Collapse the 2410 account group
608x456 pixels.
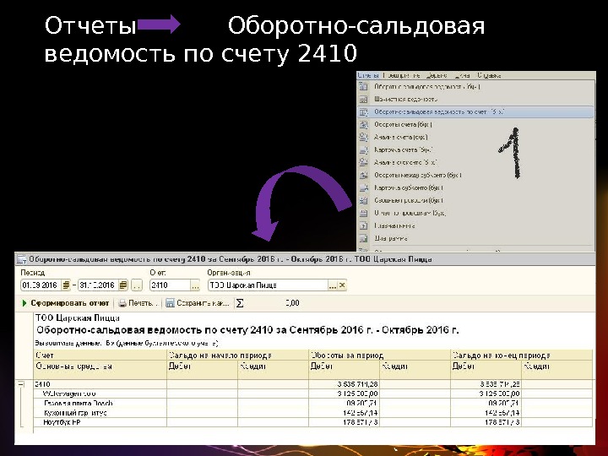click(21, 384)
